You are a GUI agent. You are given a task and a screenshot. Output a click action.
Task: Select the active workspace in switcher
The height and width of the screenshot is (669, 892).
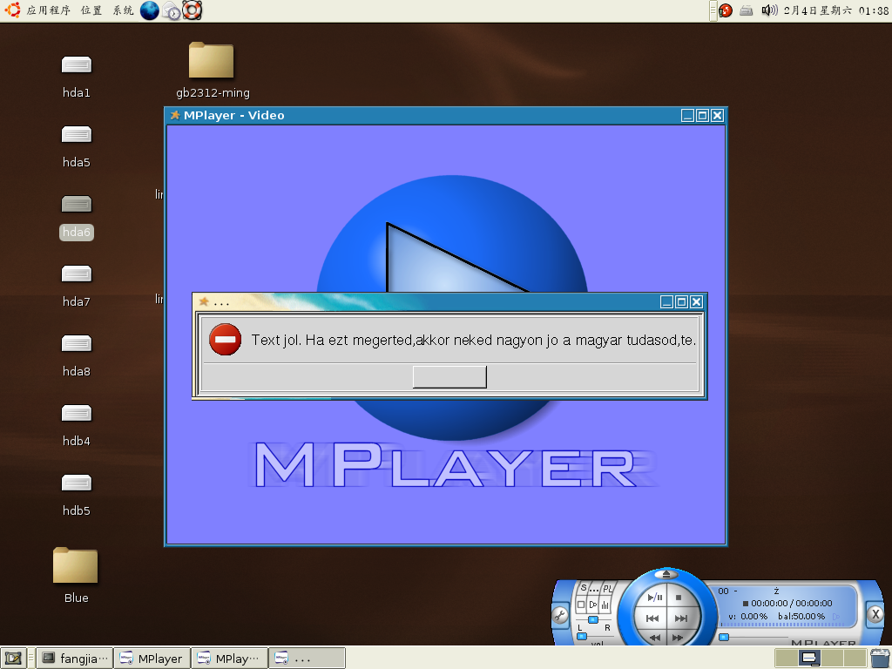pos(808,659)
